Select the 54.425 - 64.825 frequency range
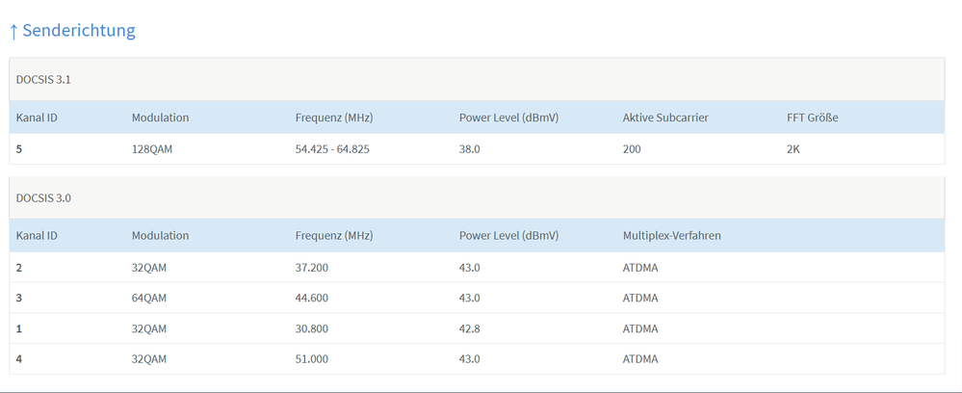The width and height of the screenshot is (962, 393). 334,149
